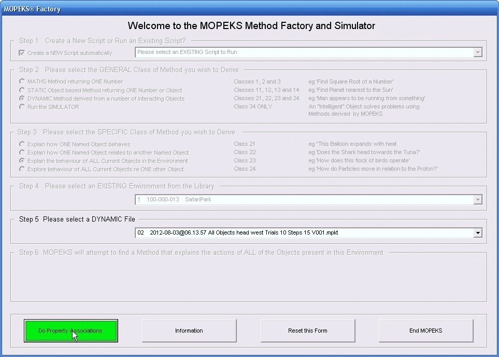Click the End MOPEKS button
The height and width of the screenshot is (357, 499).
426,331
